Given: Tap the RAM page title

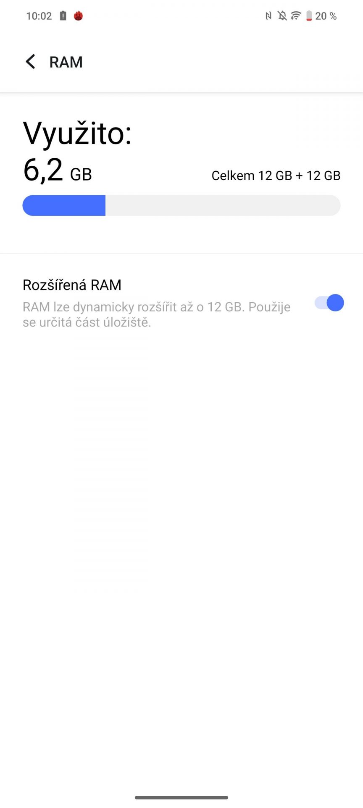Looking at the screenshot, I should coord(66,62).
